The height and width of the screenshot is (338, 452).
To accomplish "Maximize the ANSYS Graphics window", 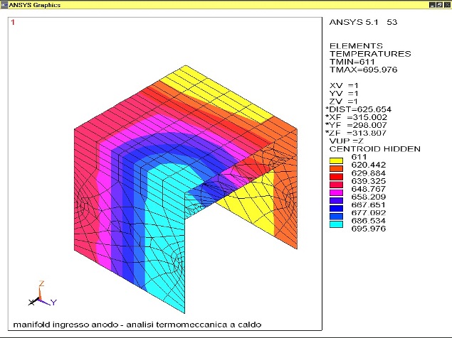I will [439, 5].
